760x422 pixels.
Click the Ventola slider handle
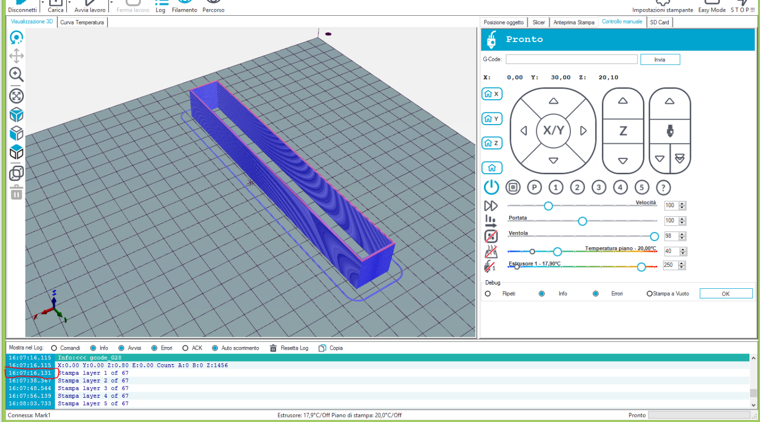click(x=654, y=237)
